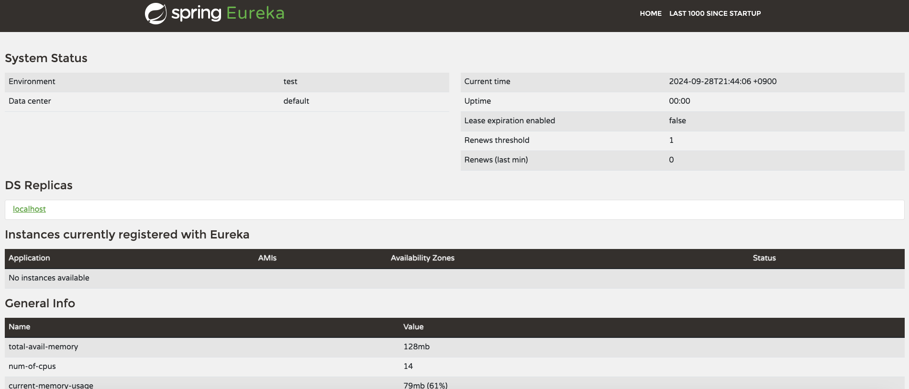Select the uptime value 00:00

click(x=679, y=101)
